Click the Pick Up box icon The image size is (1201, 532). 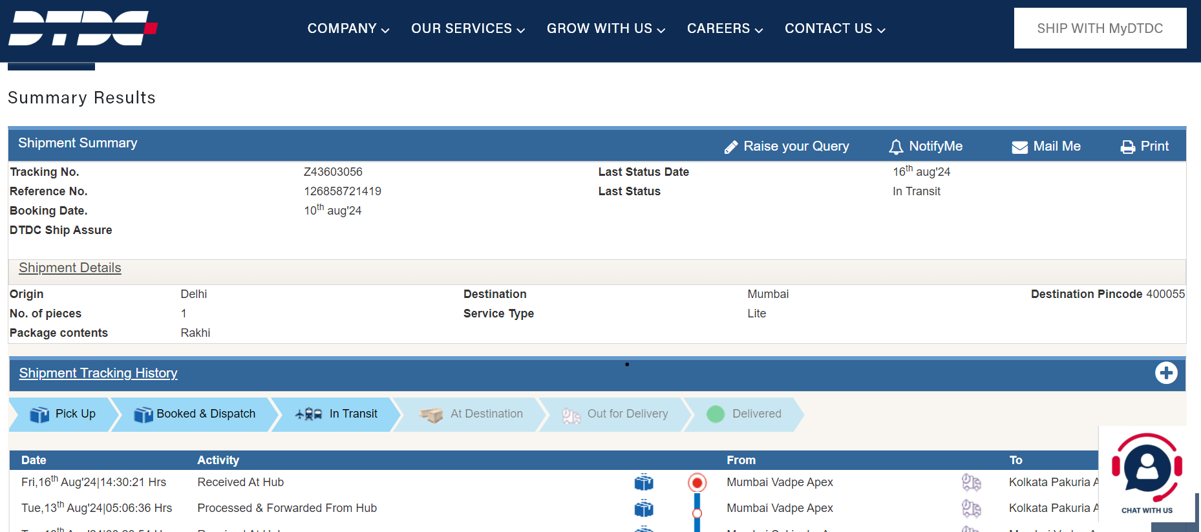click(39, 414)
